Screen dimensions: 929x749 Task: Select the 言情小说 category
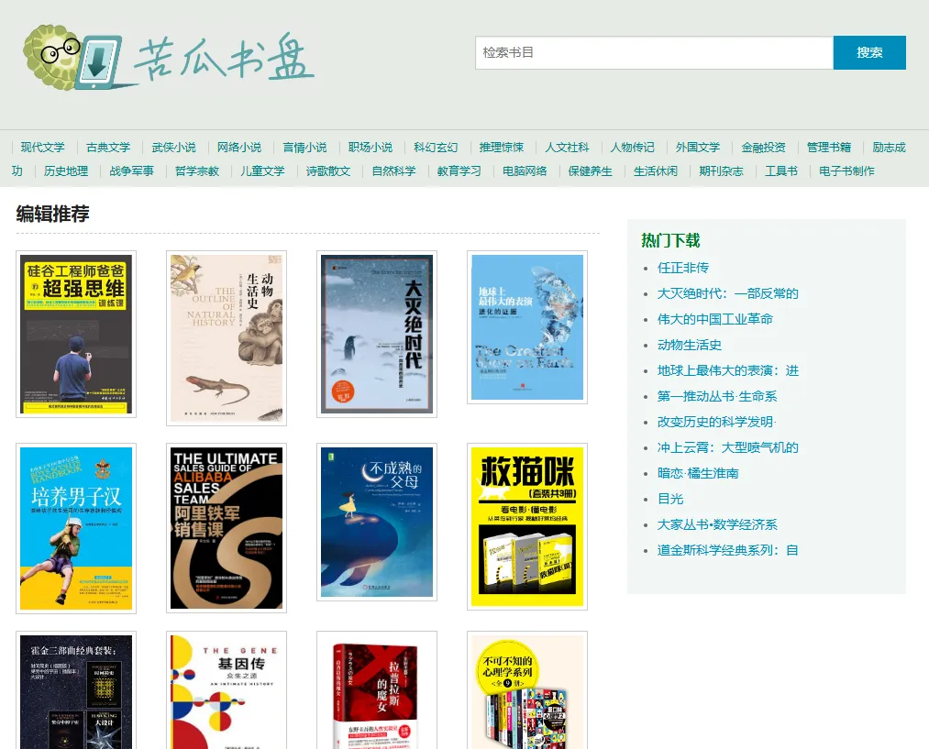304,148
